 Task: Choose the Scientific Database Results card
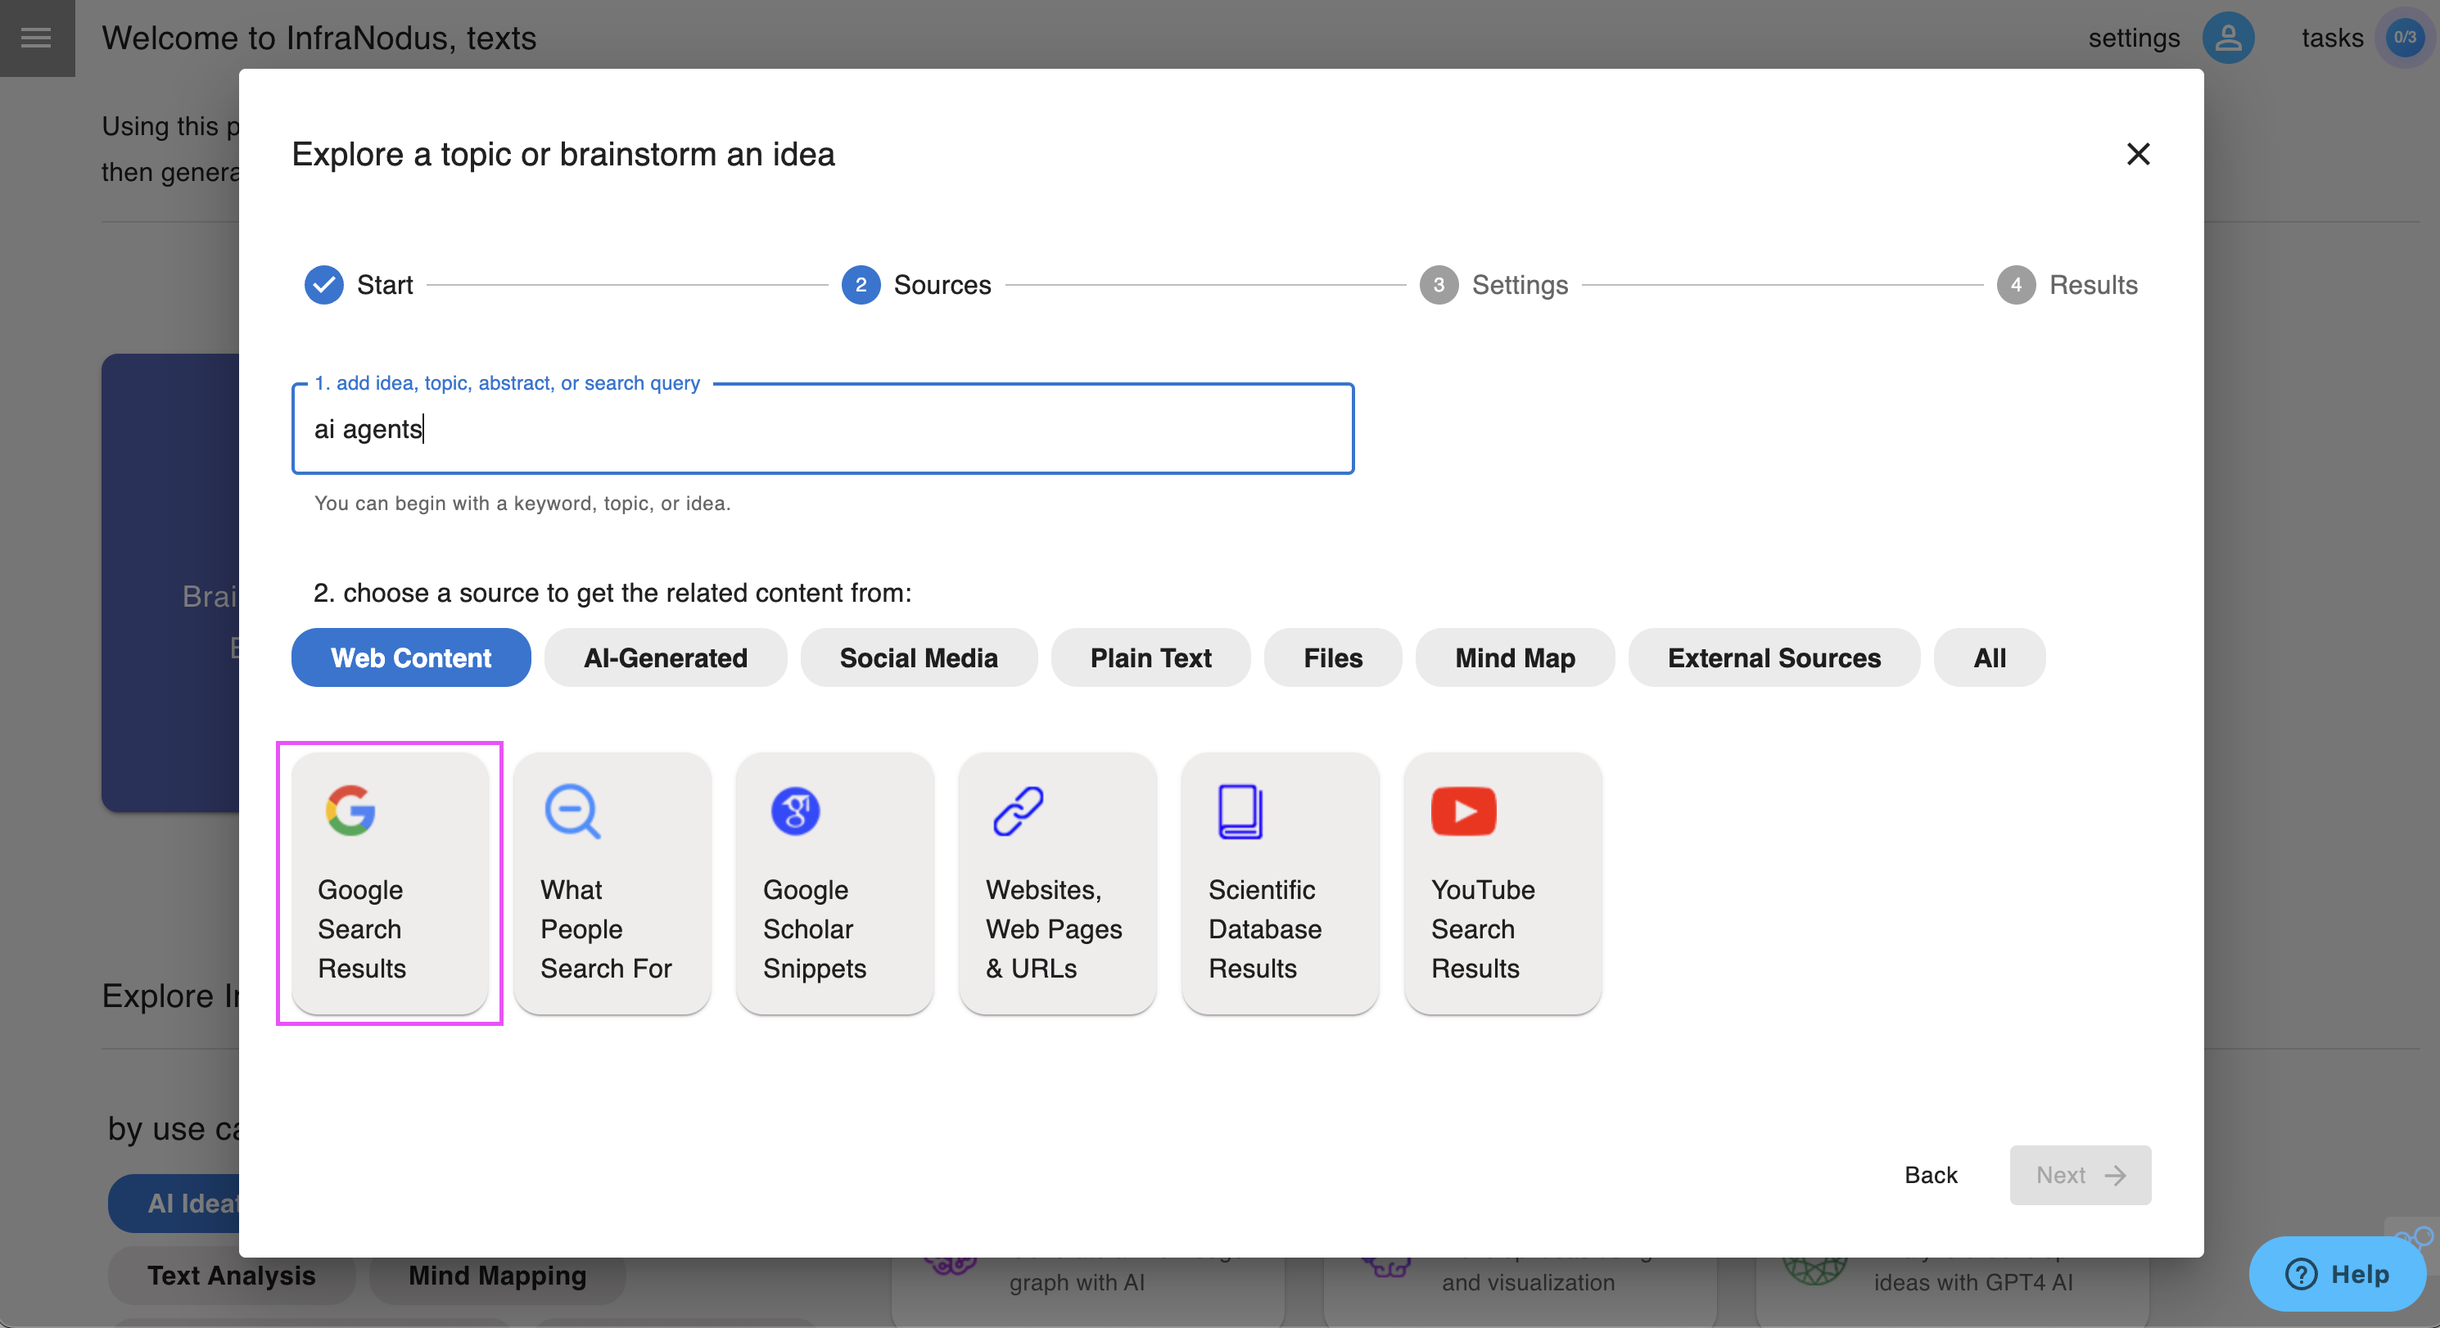coord(1280,883)
